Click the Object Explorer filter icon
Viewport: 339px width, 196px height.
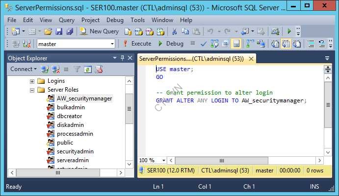click(x=77, y=70)
